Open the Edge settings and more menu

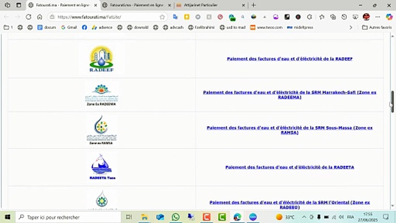tap(378, 17)
